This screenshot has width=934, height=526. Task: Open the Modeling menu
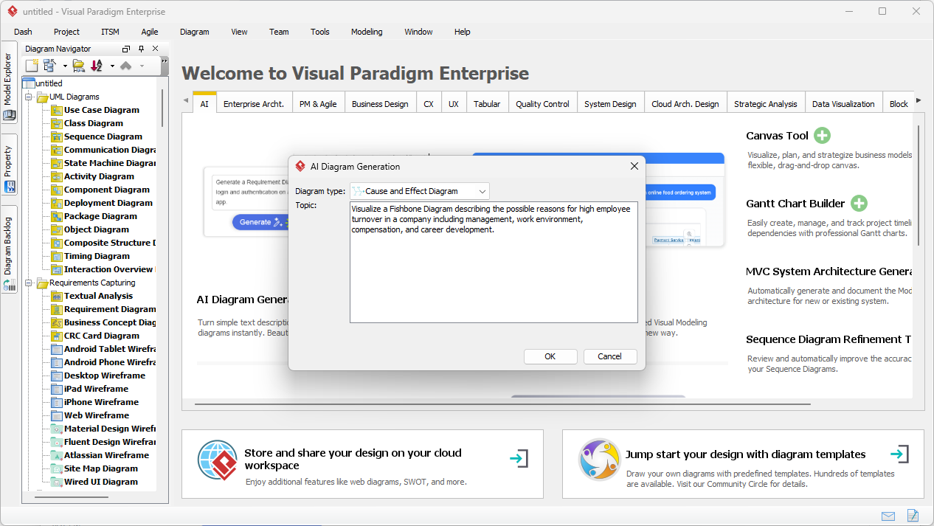click(367, 32)
